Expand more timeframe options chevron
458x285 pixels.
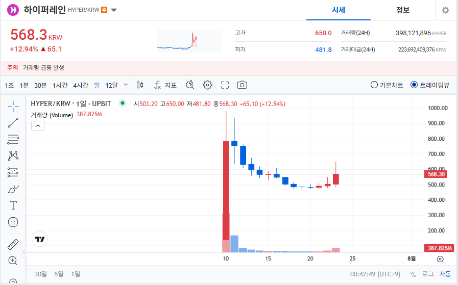coord(126,85)
